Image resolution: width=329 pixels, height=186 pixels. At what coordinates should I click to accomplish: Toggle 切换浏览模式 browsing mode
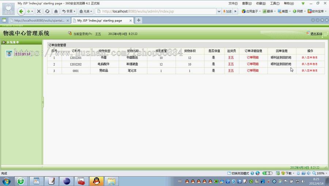click(238, 173)
